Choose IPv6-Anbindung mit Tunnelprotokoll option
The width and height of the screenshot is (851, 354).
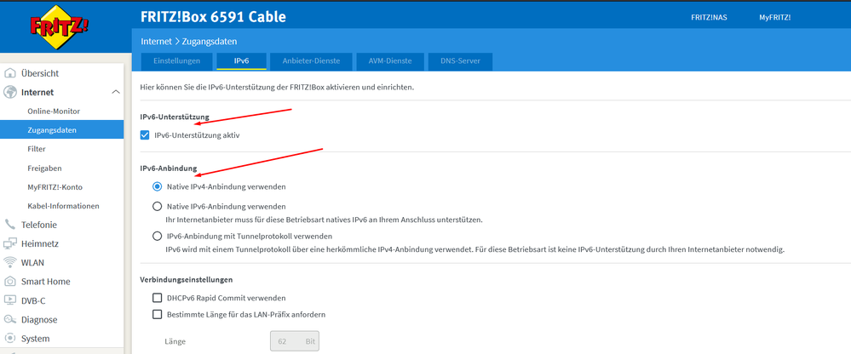coord(157,236)
